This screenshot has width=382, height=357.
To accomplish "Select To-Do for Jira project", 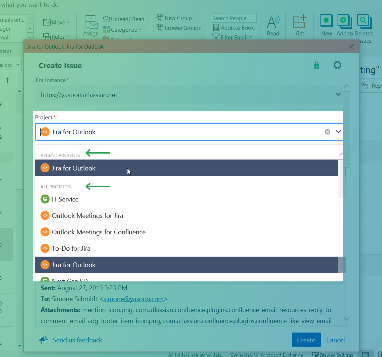I will [x=71, y=249].
